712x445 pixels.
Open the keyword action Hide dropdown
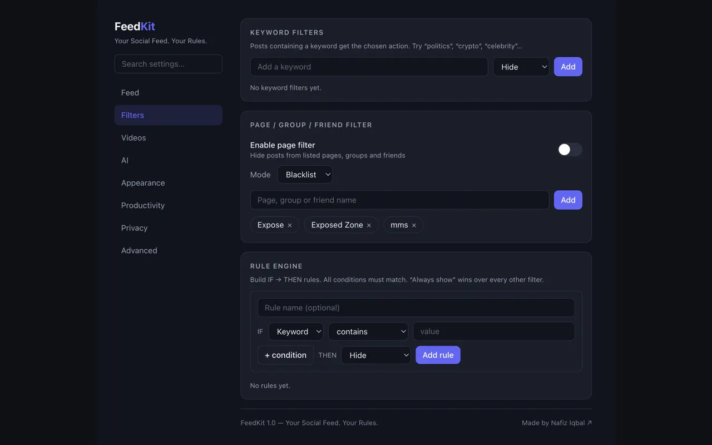pyautogui.click(x=521, y=67)
